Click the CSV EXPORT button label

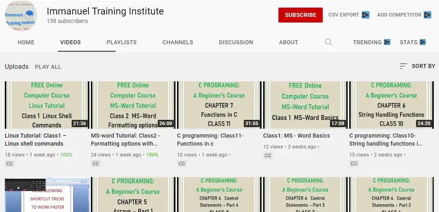344,15
